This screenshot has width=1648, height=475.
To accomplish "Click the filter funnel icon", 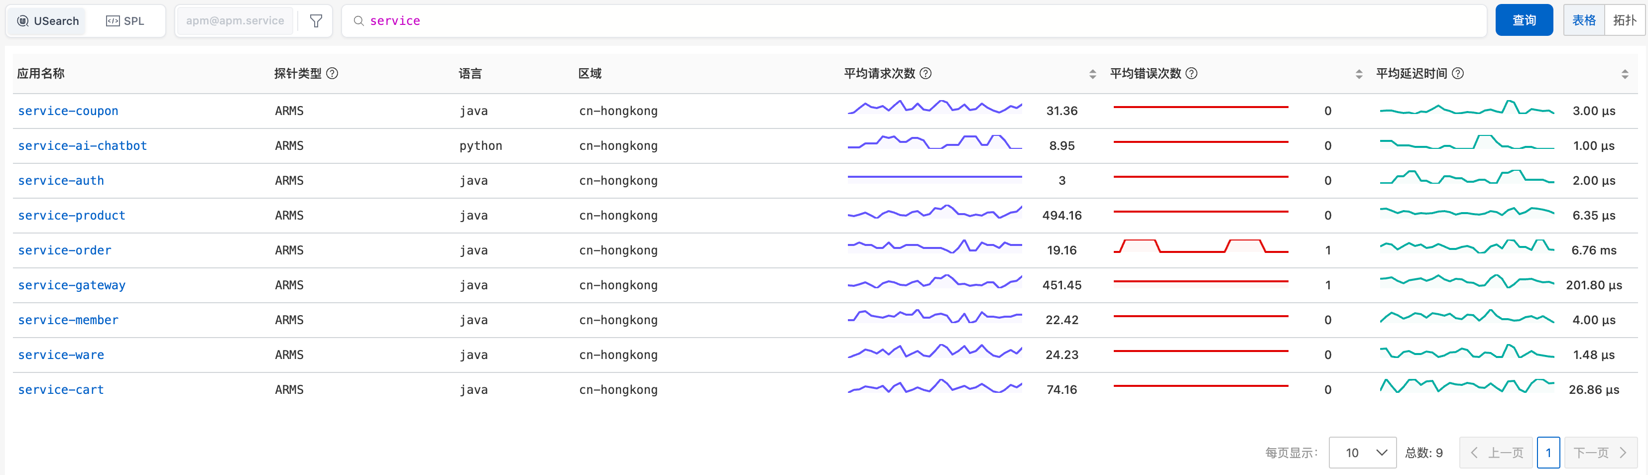I will 316,21.
